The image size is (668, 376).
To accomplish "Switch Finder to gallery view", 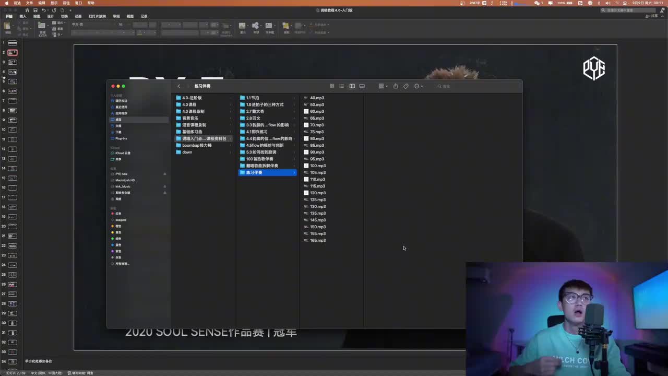I will 362,86.
